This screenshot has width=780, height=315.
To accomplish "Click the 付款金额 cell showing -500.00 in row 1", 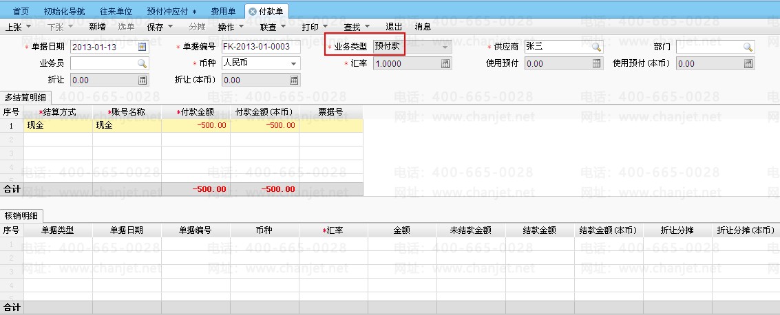I will pyautogui.click(x=196, y=126).
